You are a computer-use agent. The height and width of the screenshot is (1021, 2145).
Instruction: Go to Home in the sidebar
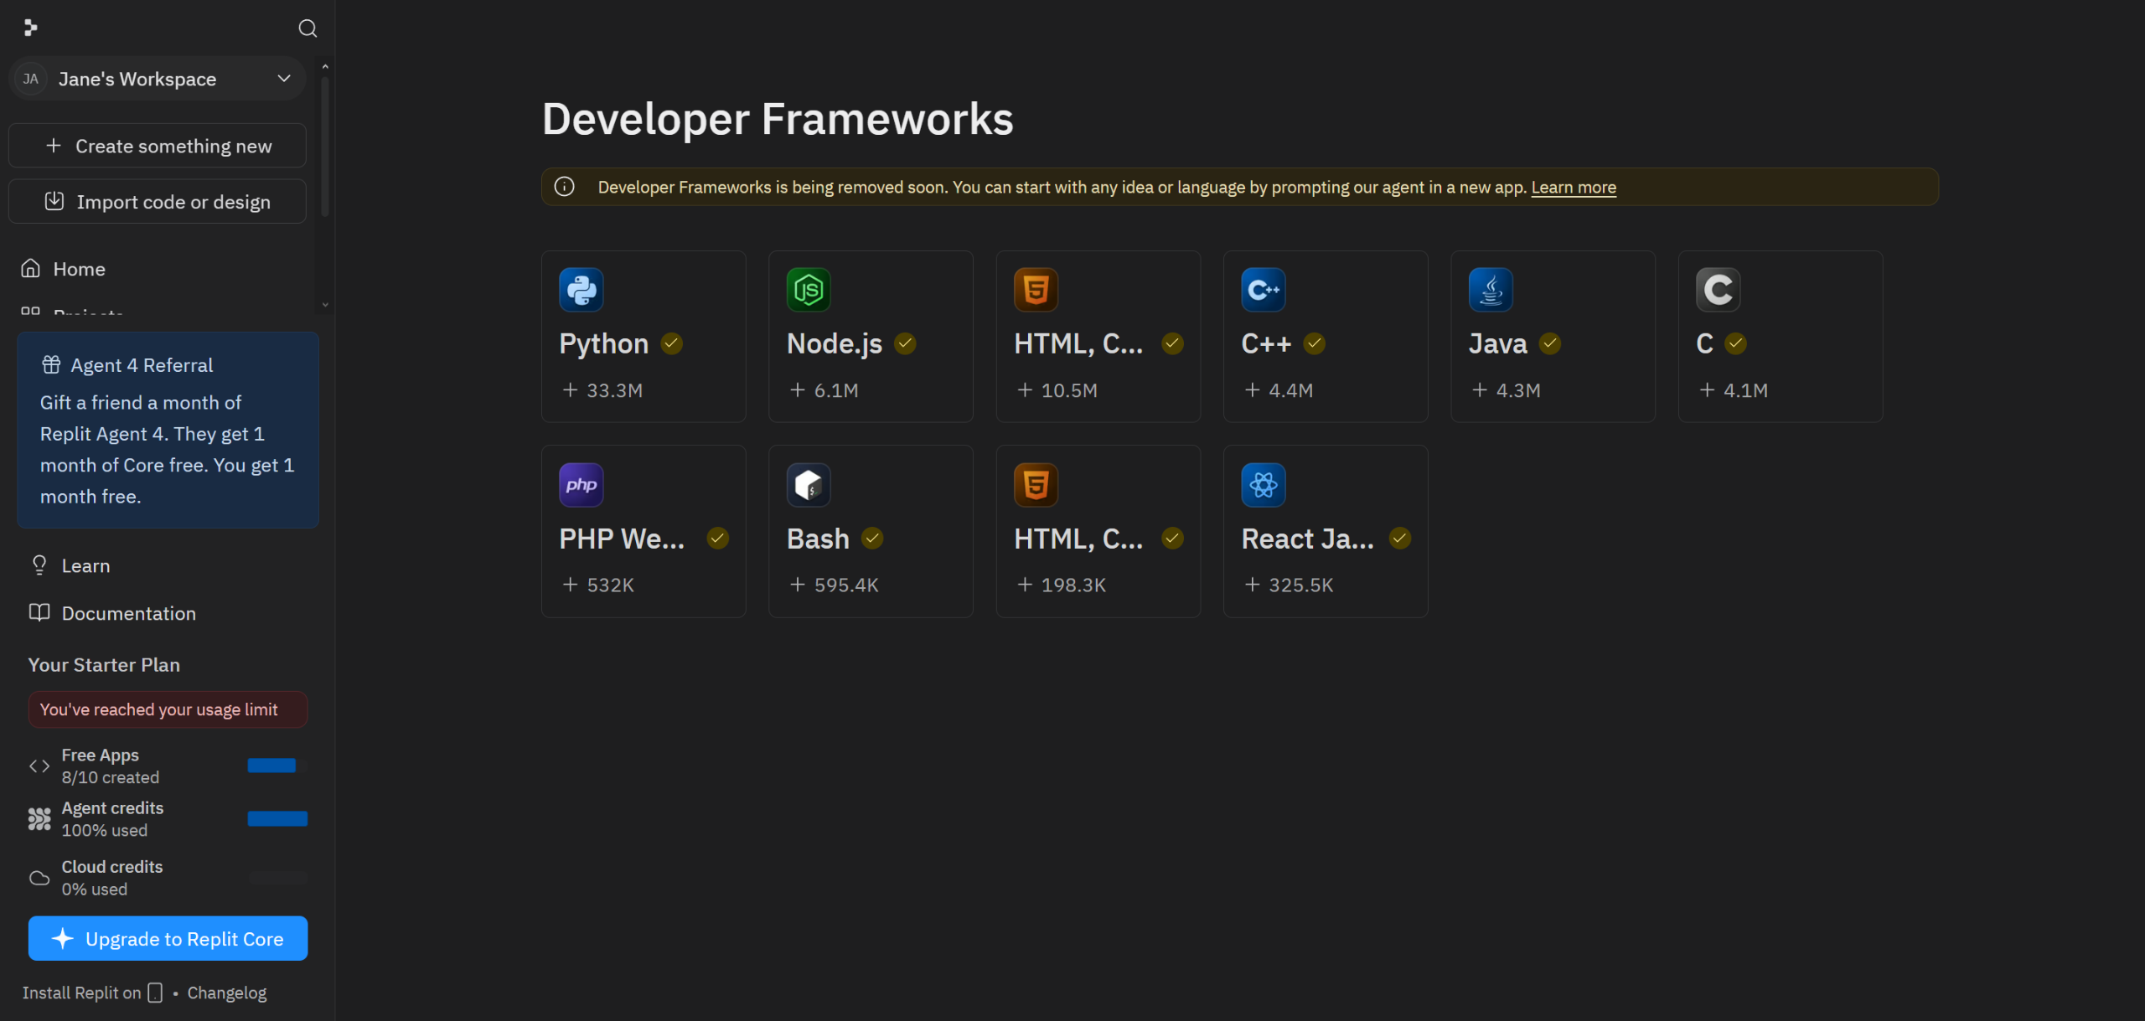(x=79, y=269)
